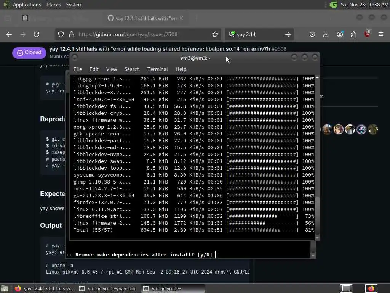Click the gimp-2.10.38-5 download row
Image resolution: width=390 pixels, height=293 pixels.
pos(194,182)
